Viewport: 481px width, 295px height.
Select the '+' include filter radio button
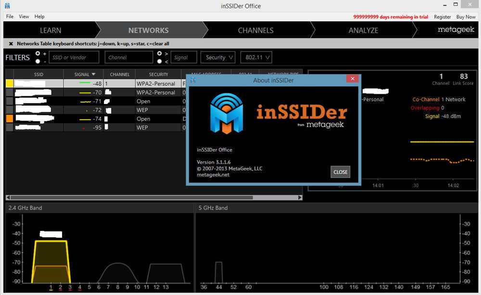38,53
